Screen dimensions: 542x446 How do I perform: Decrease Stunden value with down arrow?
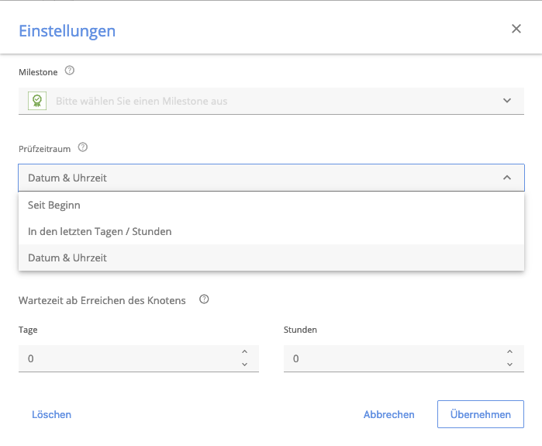coord(509,365)
